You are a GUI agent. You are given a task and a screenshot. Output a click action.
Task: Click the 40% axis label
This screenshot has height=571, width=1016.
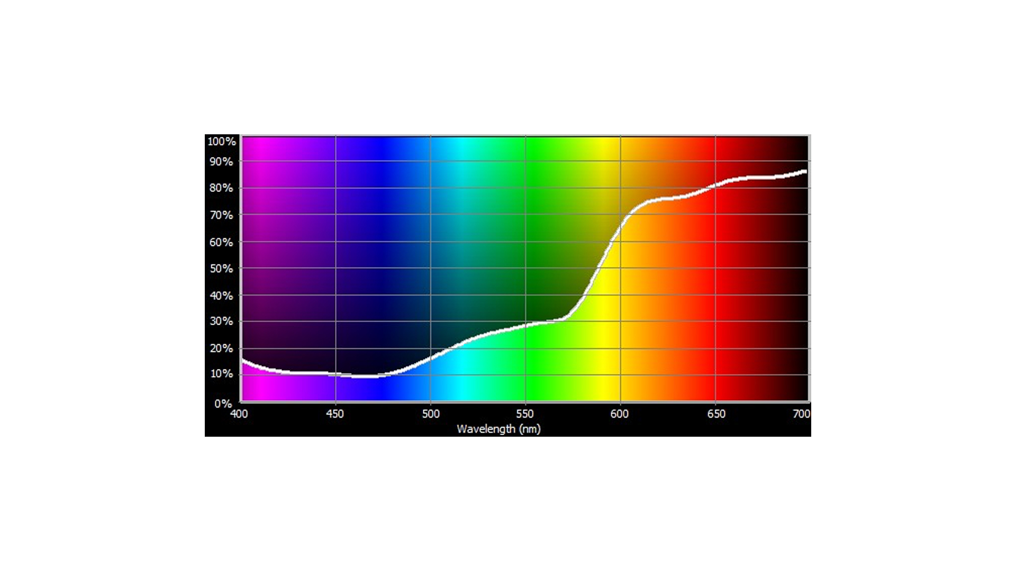pos(222,296)
